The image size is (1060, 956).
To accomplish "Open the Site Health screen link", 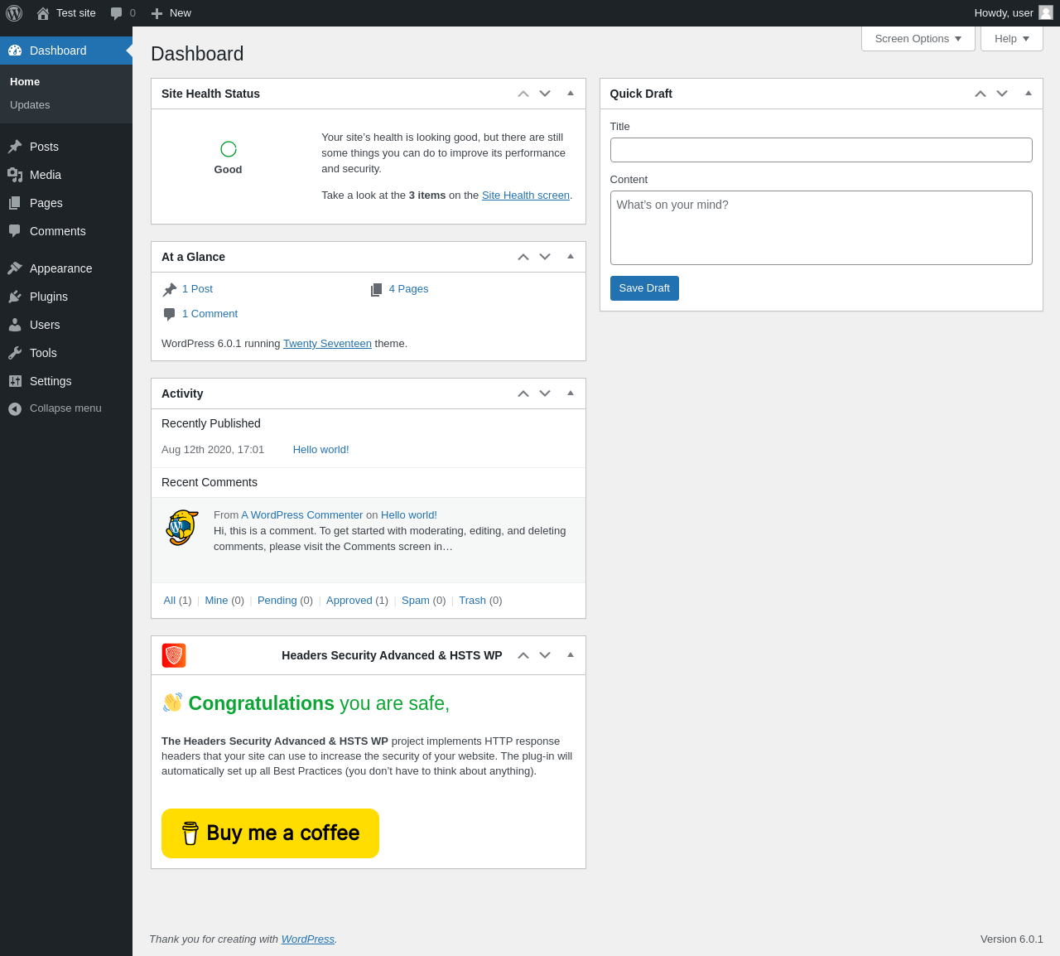I will click(526, 196).
